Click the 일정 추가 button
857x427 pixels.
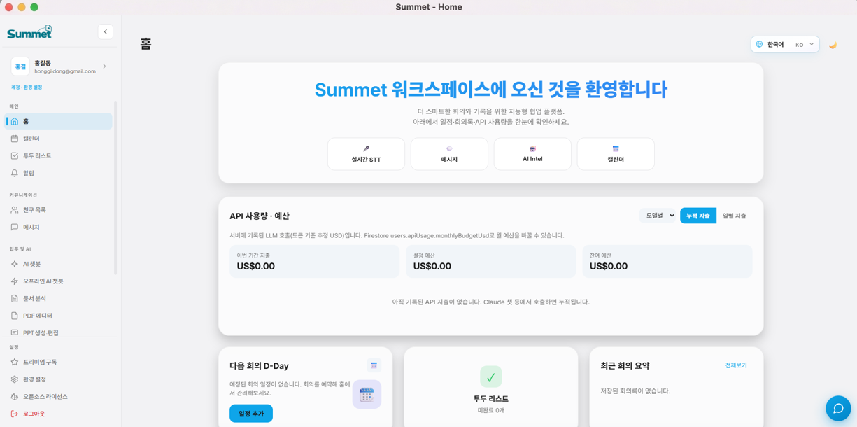coord(250,413)
